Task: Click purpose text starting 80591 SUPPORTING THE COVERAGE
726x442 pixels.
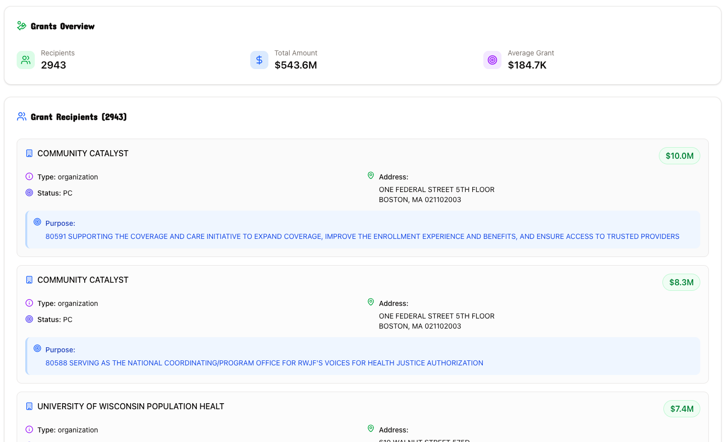Action: [x=362, y=236]
